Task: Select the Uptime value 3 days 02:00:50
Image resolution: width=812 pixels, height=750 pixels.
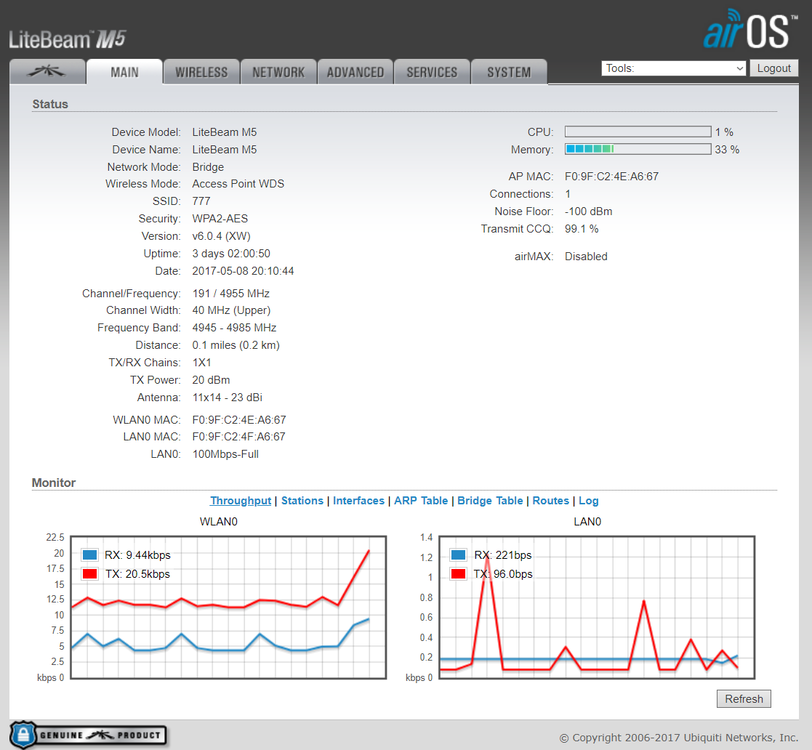Action: [x=231, y=254]
